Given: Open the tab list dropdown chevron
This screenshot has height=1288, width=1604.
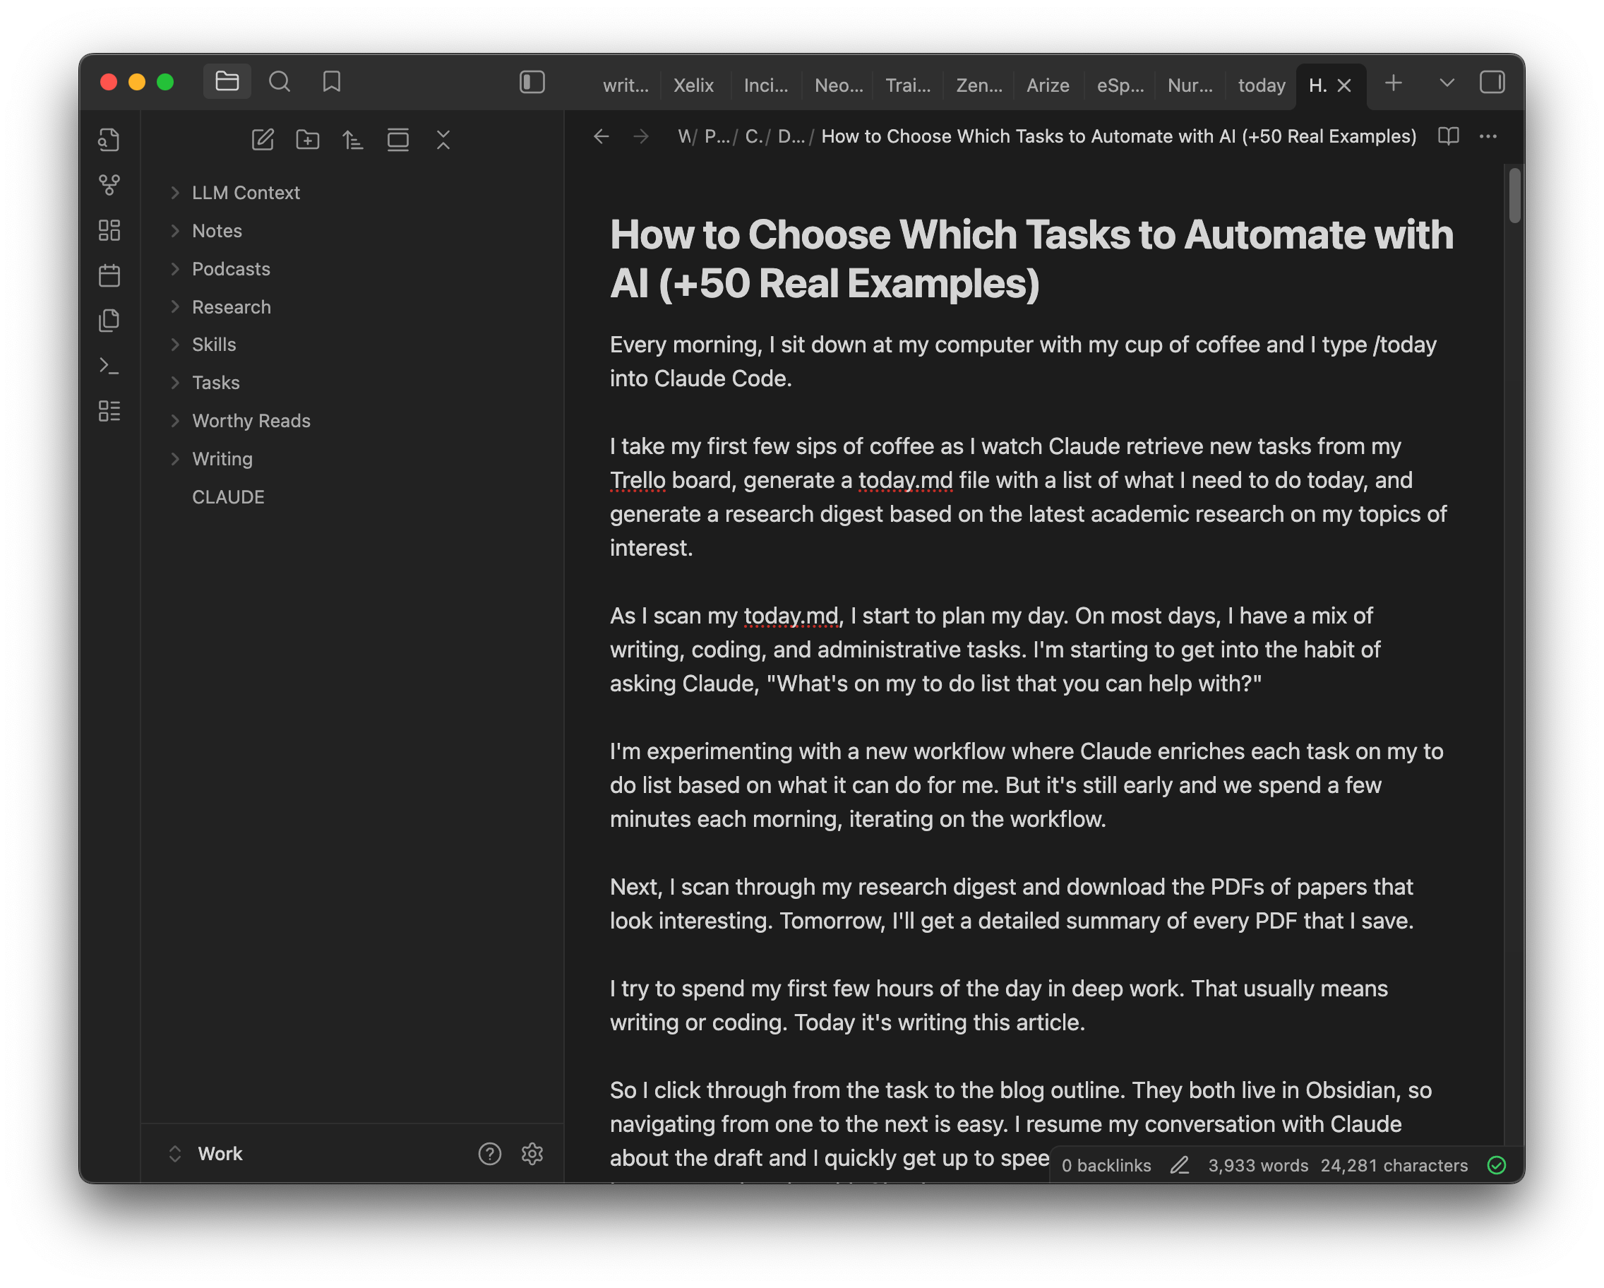Looking at the screenshot, I should [x=1446, y=83].
